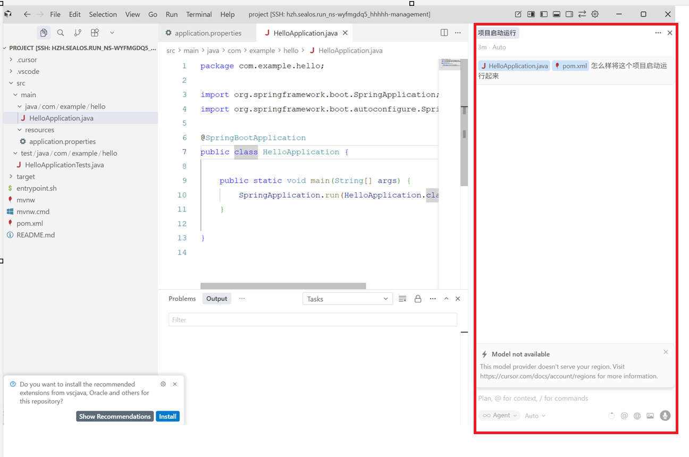Screen dimensions: 689x457
Task: Click the new chat compose icon in title bar
Action: click(x=518, y=14)
